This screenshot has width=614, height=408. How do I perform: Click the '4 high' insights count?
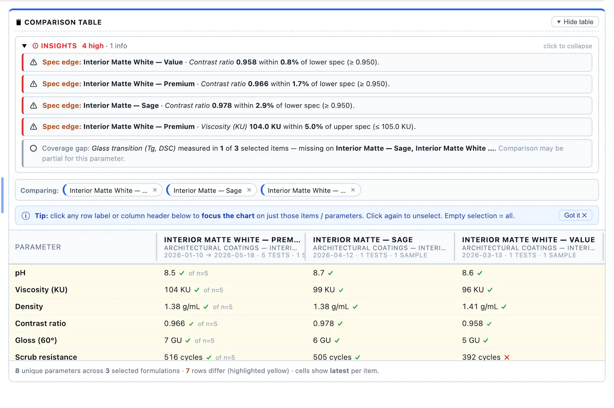(x=93, y=46)
